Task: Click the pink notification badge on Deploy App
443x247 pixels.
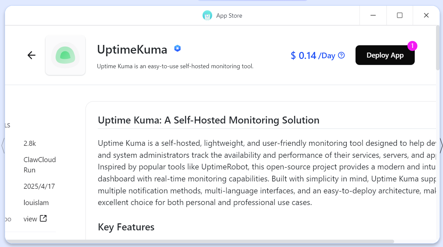Action: 412,46
